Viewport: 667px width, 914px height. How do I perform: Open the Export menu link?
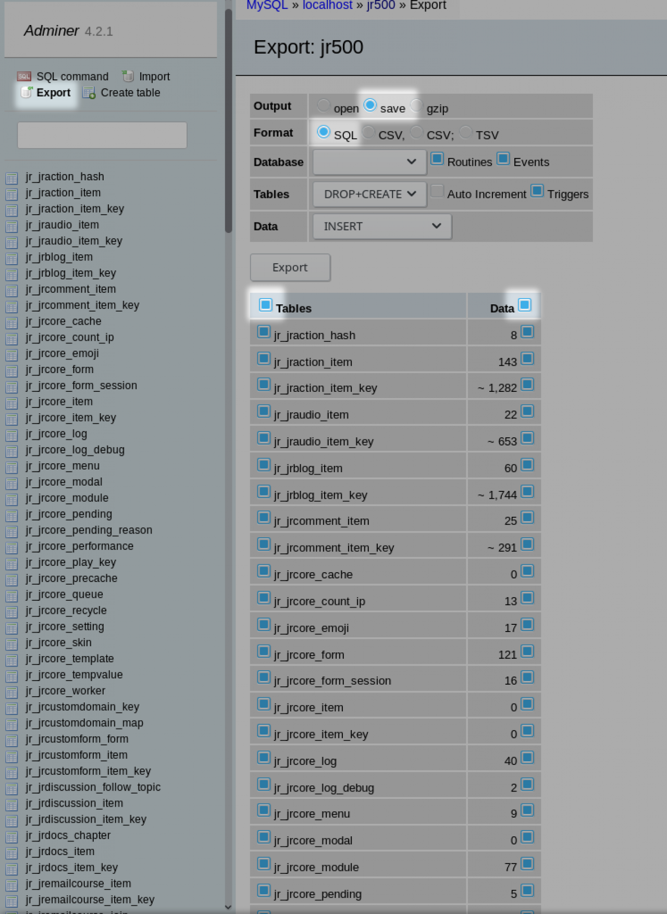point(53,93)
